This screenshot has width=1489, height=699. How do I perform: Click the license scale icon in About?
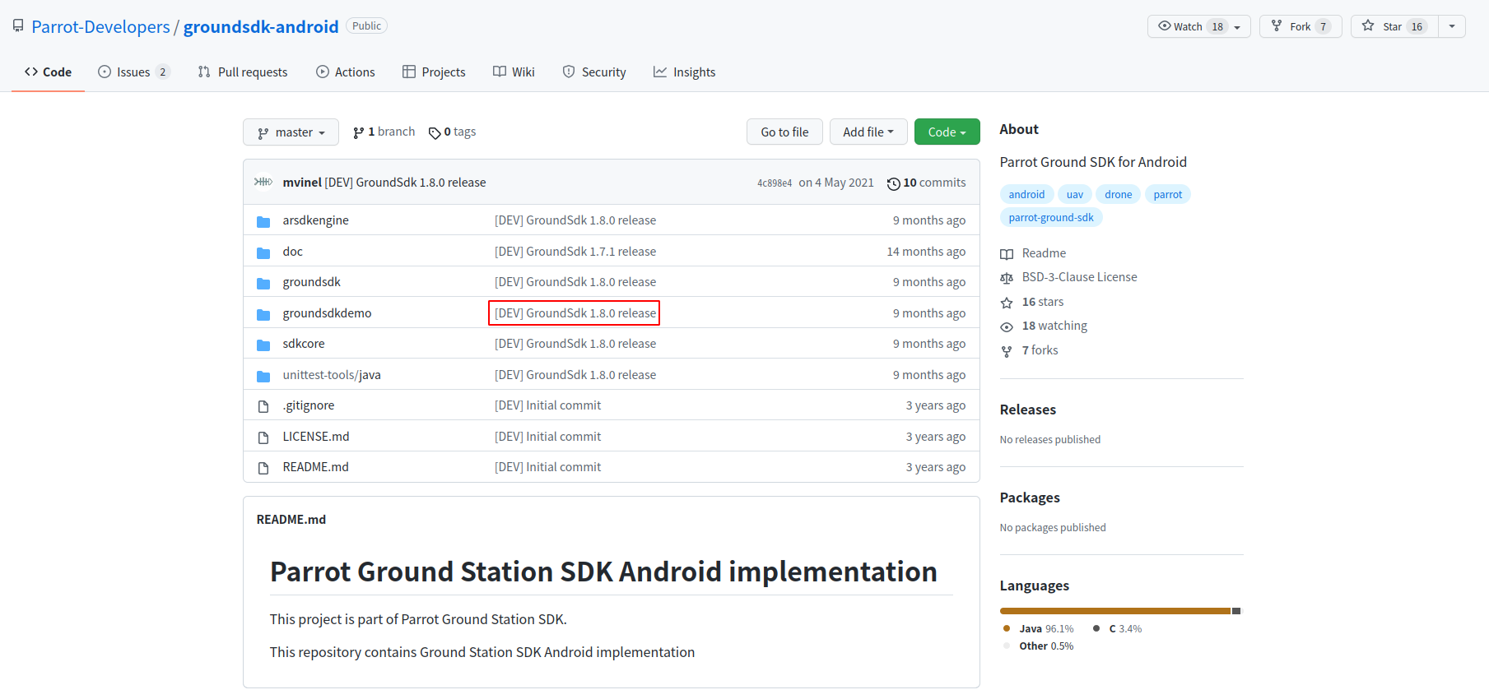click(x=1007, y=278)
